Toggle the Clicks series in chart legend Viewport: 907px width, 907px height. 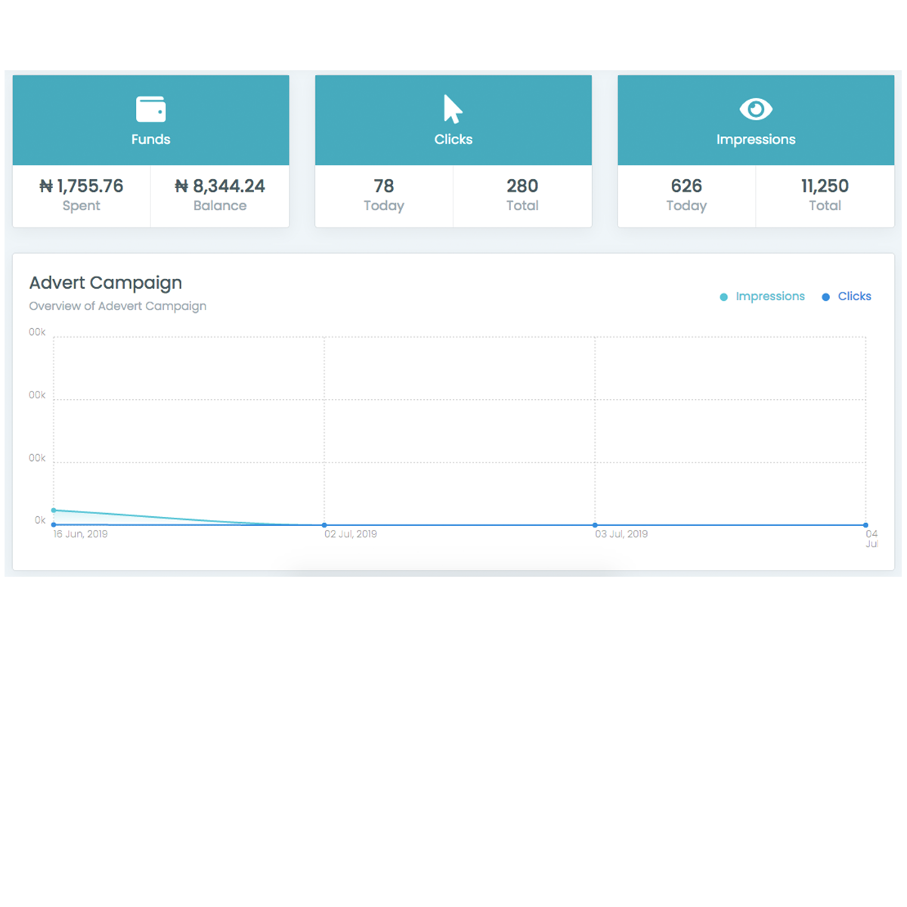pyautogui.click(x=847, y=296)
